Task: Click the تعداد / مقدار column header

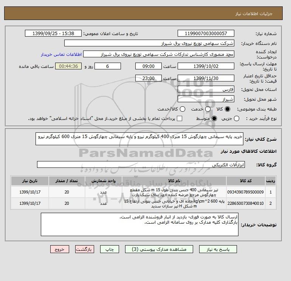Action: (67, 181)
